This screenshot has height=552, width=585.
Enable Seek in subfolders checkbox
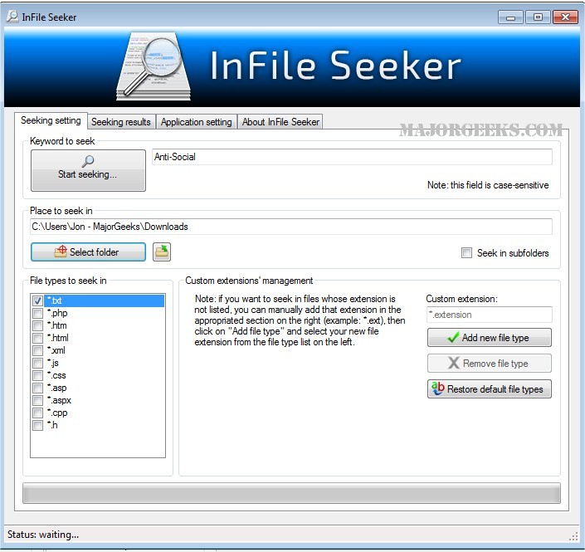pyautogui.click(x=466, y=252)
